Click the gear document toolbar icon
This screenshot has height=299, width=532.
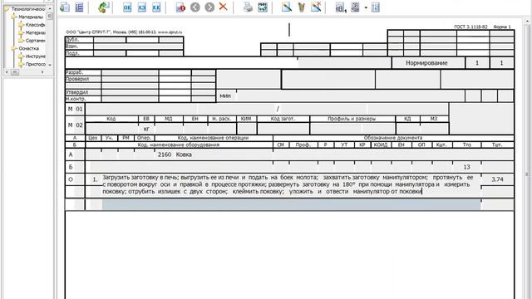(x=355, y=7)
